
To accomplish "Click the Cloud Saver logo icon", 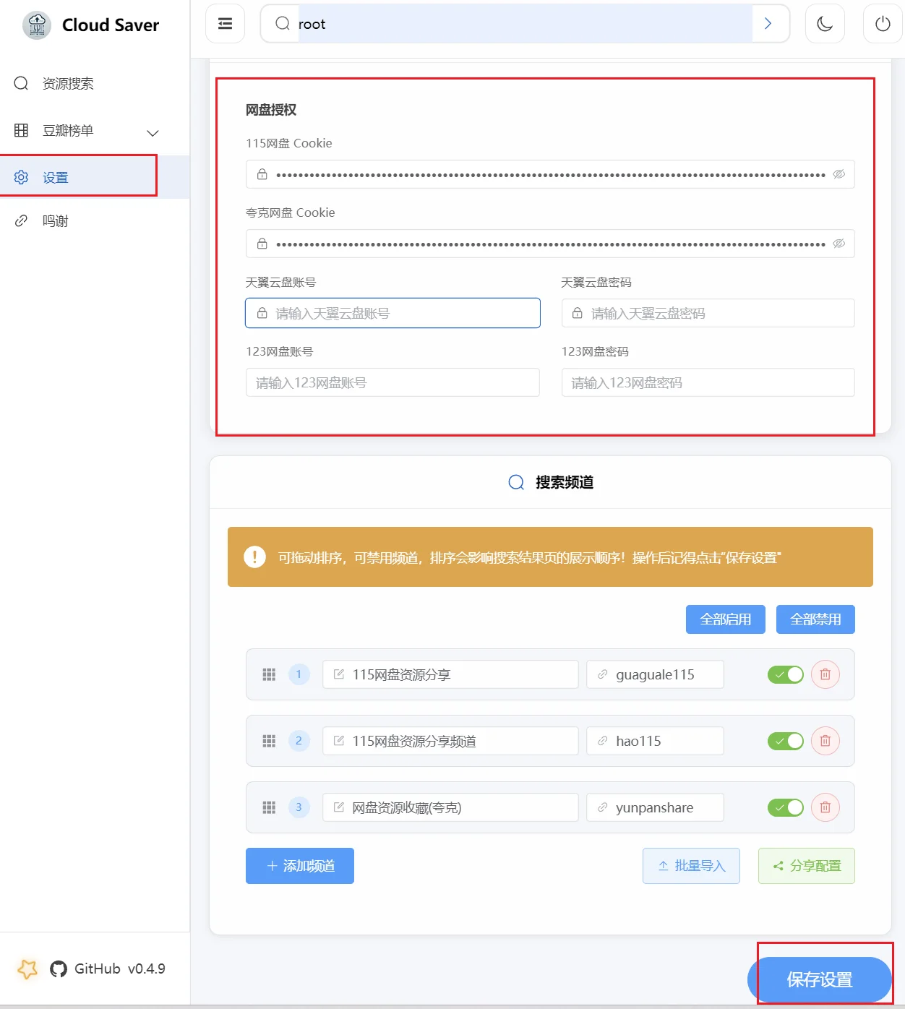I will coord(37,25).
